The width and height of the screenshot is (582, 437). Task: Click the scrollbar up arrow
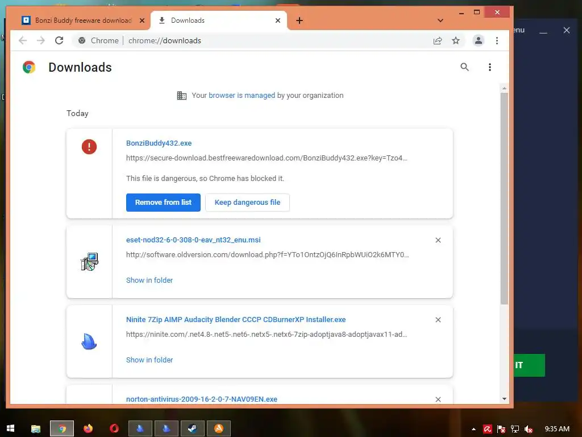pos(504,88)
